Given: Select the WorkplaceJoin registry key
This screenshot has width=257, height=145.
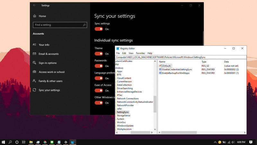Looking at the screenshot, I should (x=124, y=129).
